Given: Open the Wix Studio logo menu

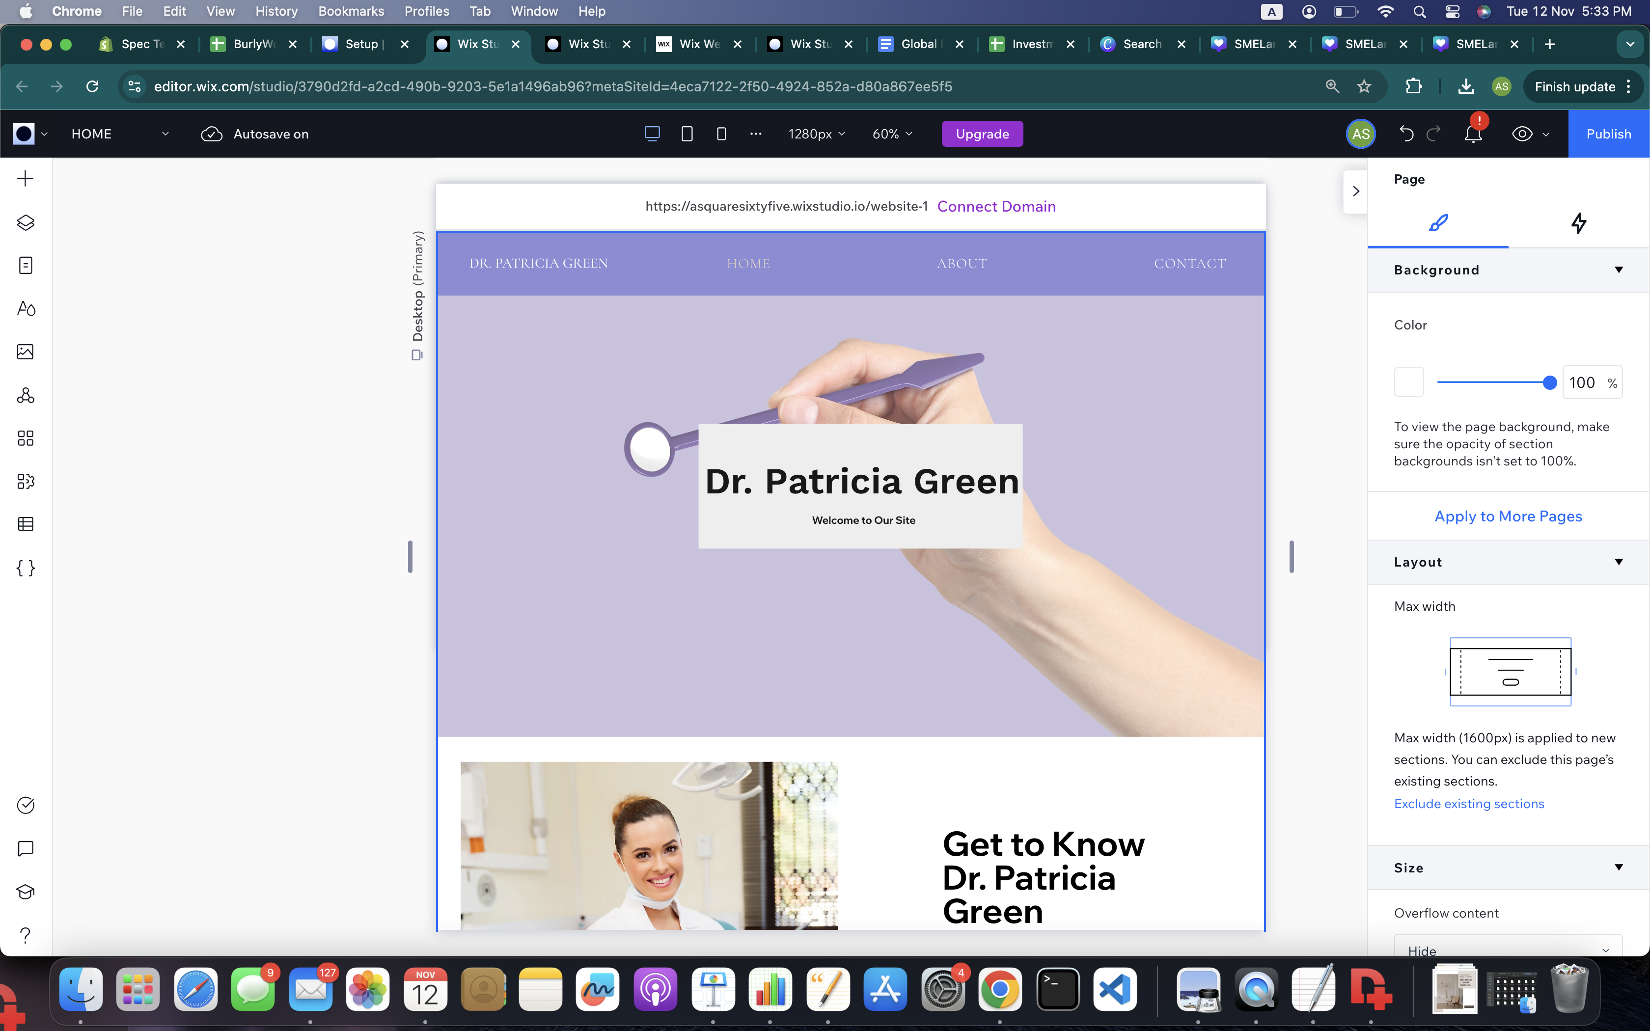Looking at the screenshot, I should 30,134.
